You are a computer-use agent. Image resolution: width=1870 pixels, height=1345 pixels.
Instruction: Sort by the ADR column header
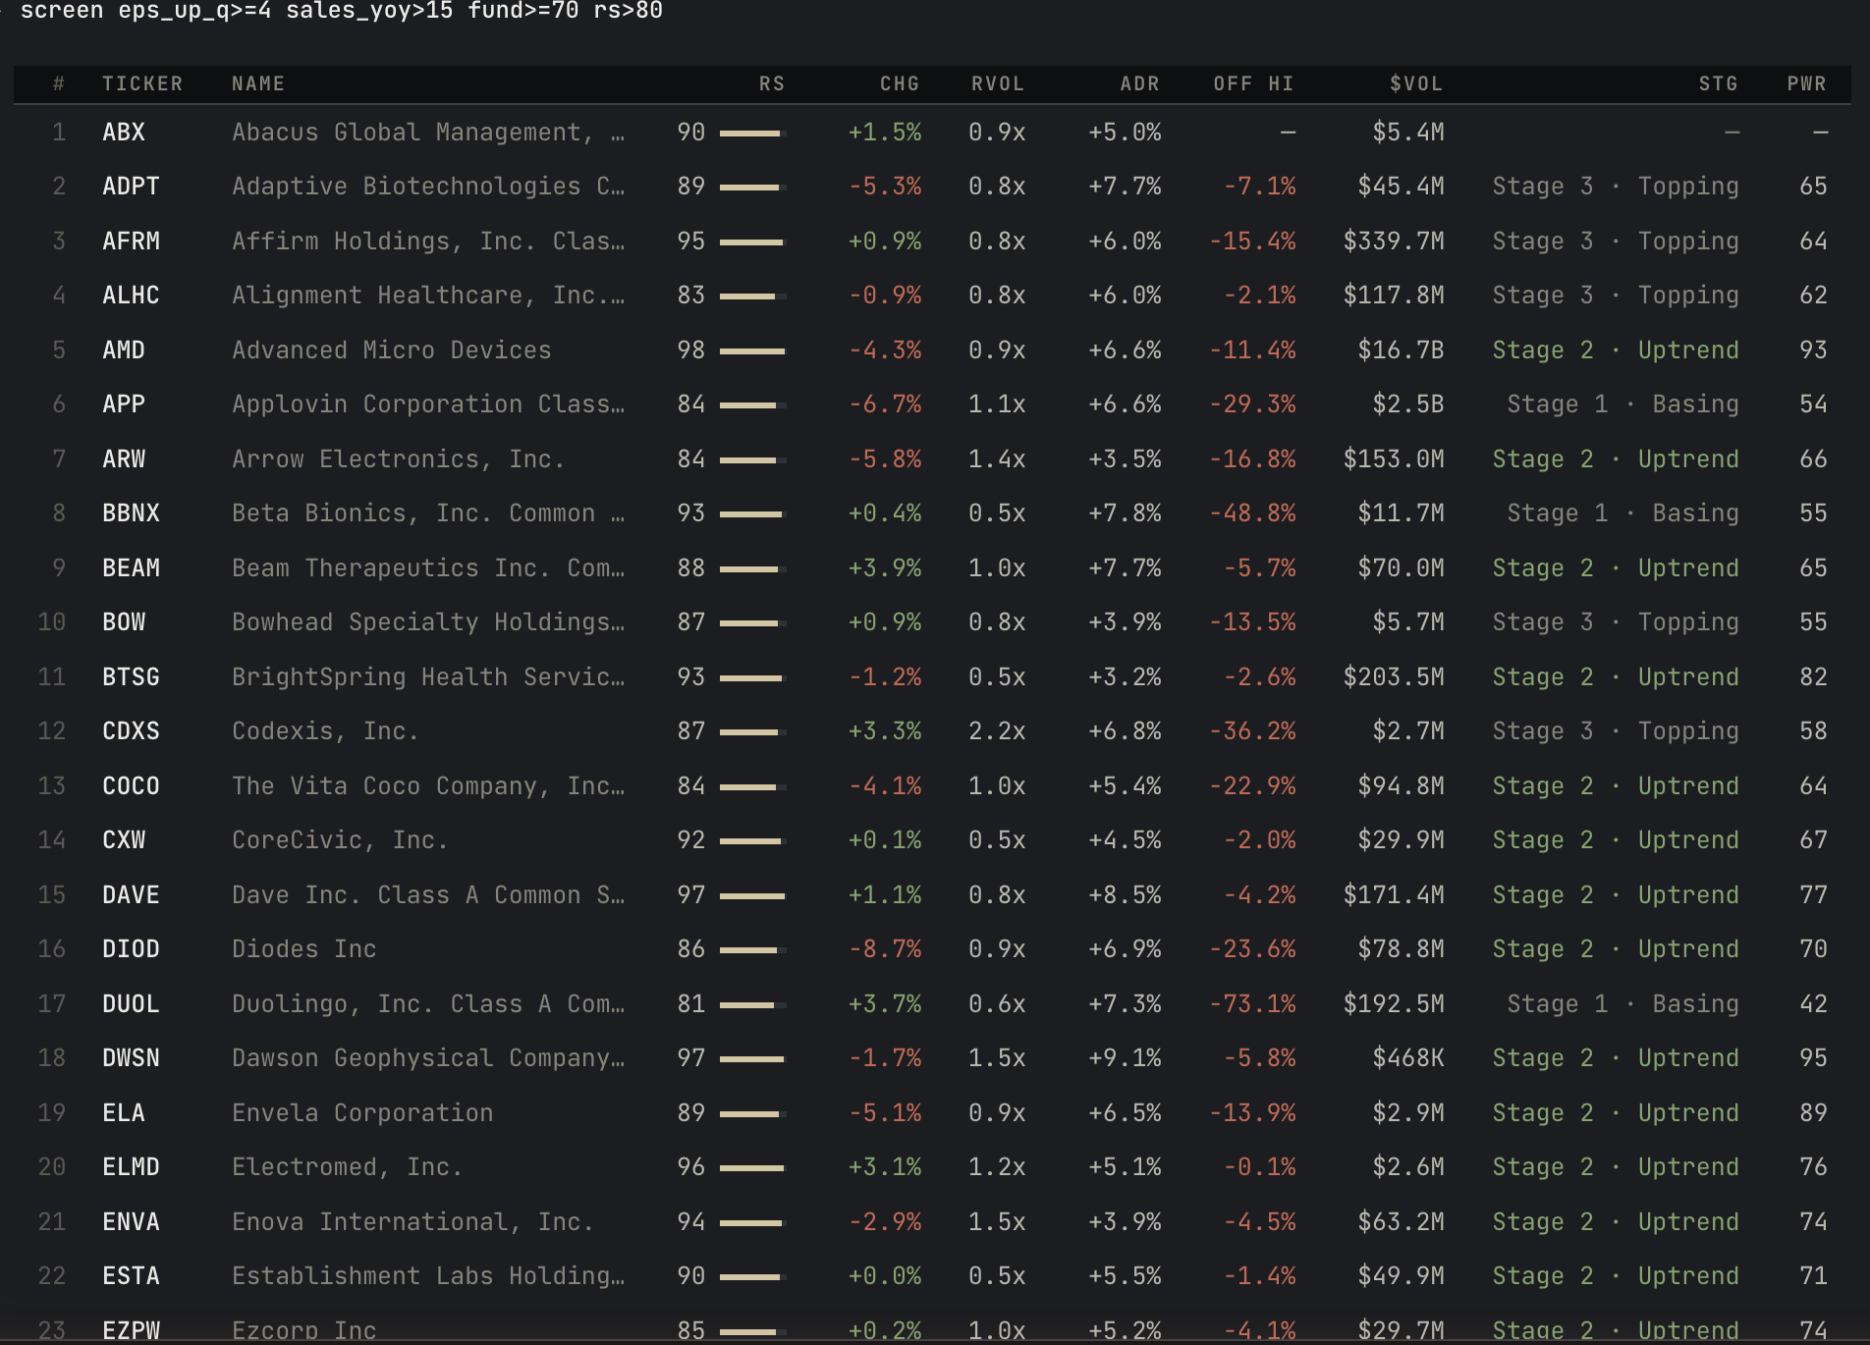1140,84
